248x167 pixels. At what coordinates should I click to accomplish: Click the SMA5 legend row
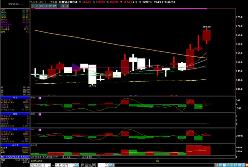tap(15, 10)
